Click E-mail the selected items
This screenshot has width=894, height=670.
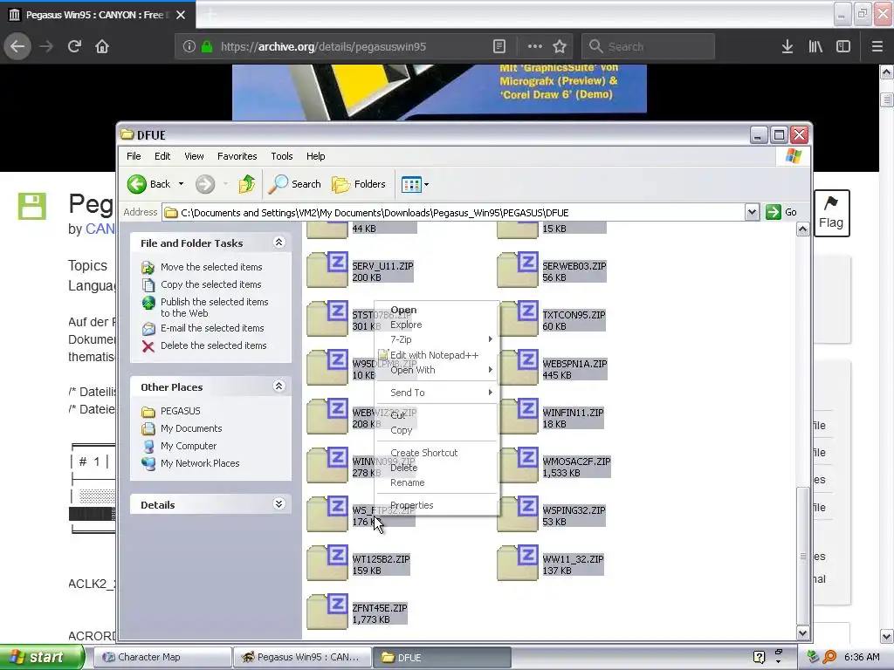click(212, 328)
